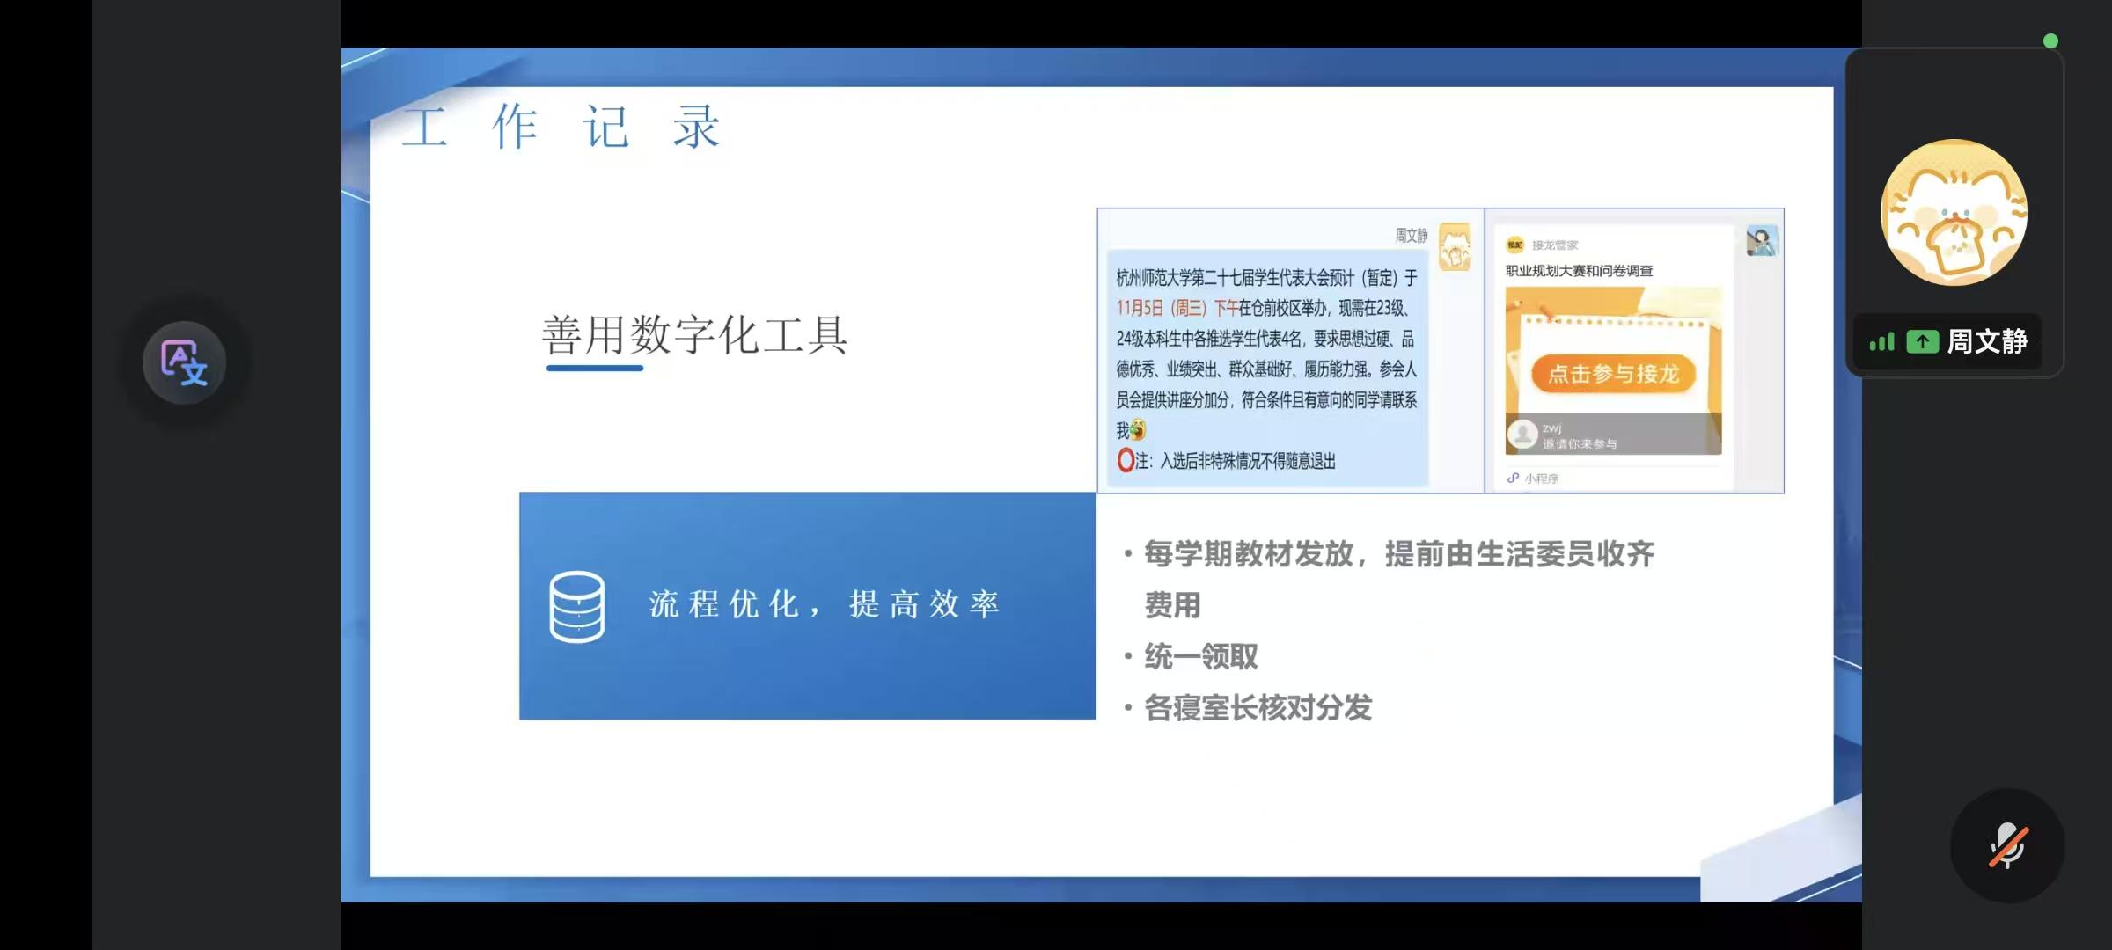Tap the green status dot indicator
Viewport: 2112px width, 950px height.
click(2050, 40)
